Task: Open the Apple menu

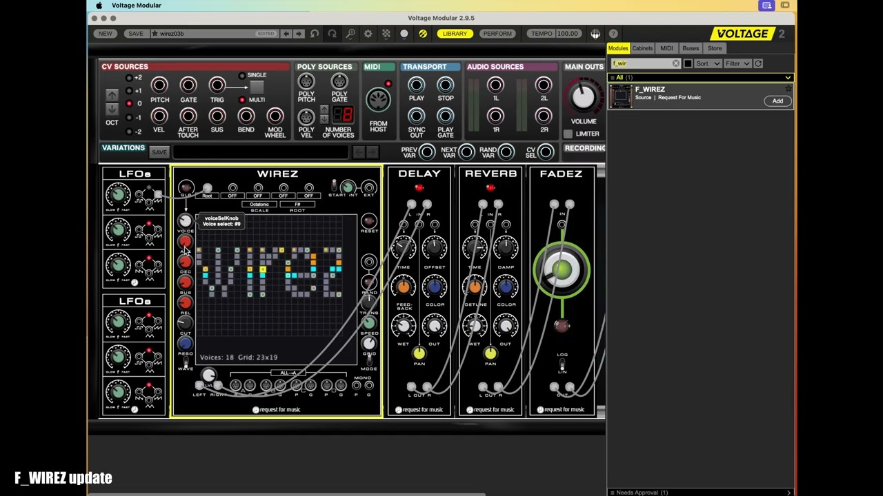Action: (x=99, y=6)
